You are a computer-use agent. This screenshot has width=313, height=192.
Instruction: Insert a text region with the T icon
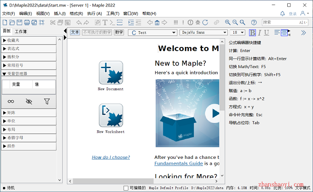tap(105, 23)
